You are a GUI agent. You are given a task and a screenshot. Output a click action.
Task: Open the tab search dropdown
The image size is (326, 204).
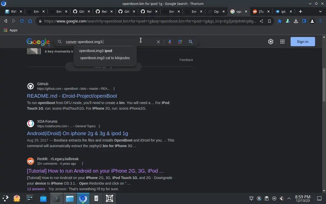coord(320,11)
